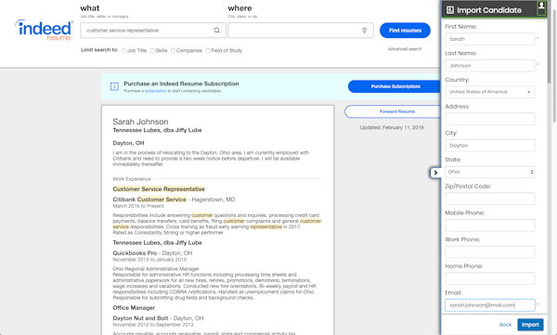The height and width of the screenshot is (335, 557).
Task: Click the where location input field
Action: pos(301,31)
